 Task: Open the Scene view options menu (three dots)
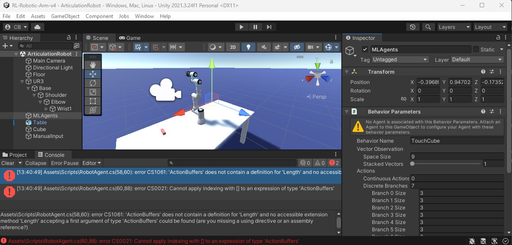(336, 38)
